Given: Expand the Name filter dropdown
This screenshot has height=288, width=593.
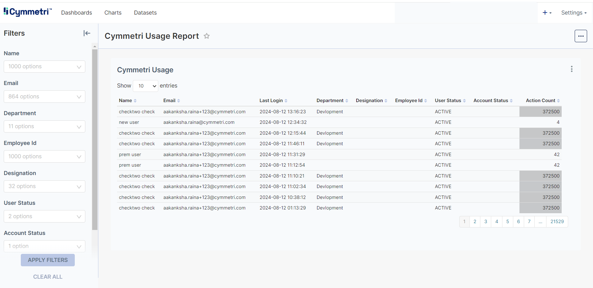Looking at the screenshot, I should coord(44,67).
